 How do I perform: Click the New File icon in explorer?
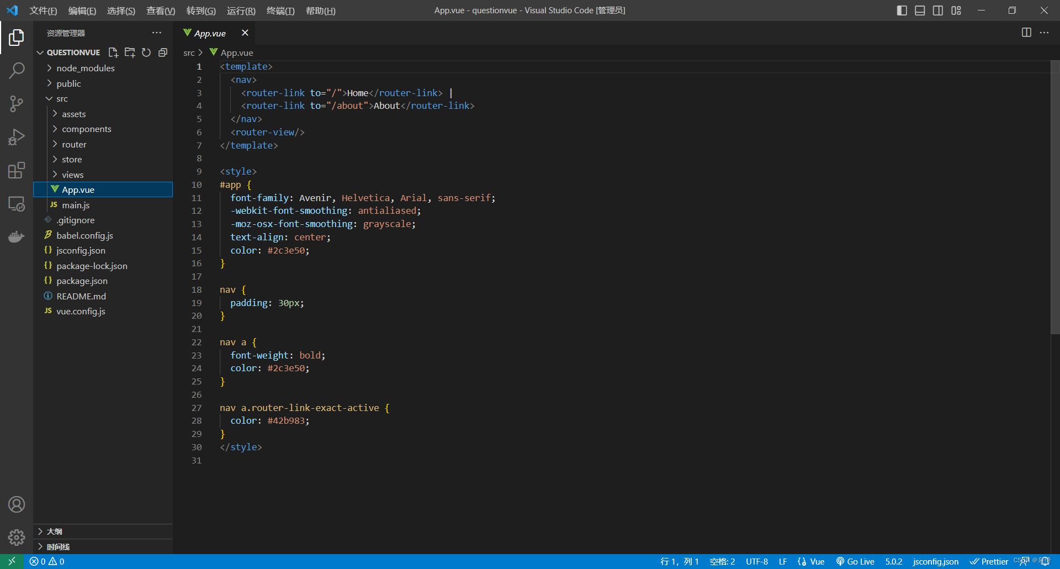(x=113, y=52)
